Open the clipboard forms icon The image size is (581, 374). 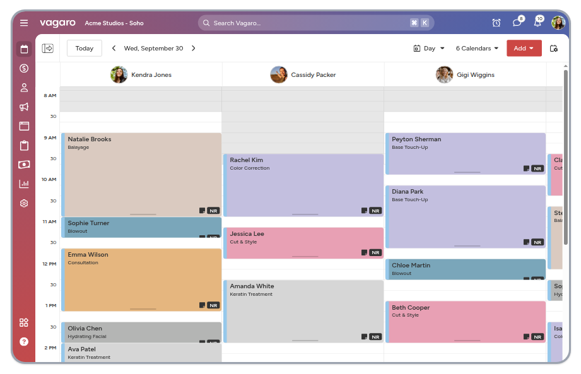24,146
